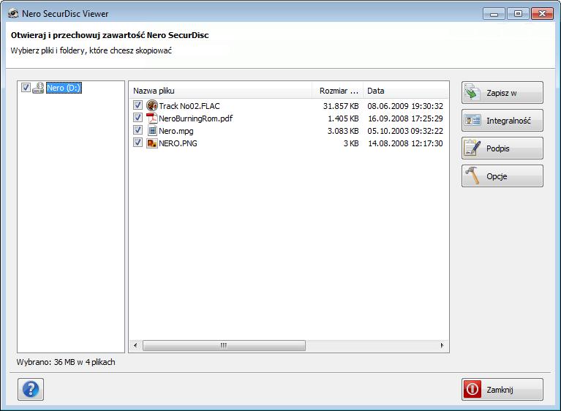Open the Podpis signature button
The image size is (561, 411).
click(502, 148)
